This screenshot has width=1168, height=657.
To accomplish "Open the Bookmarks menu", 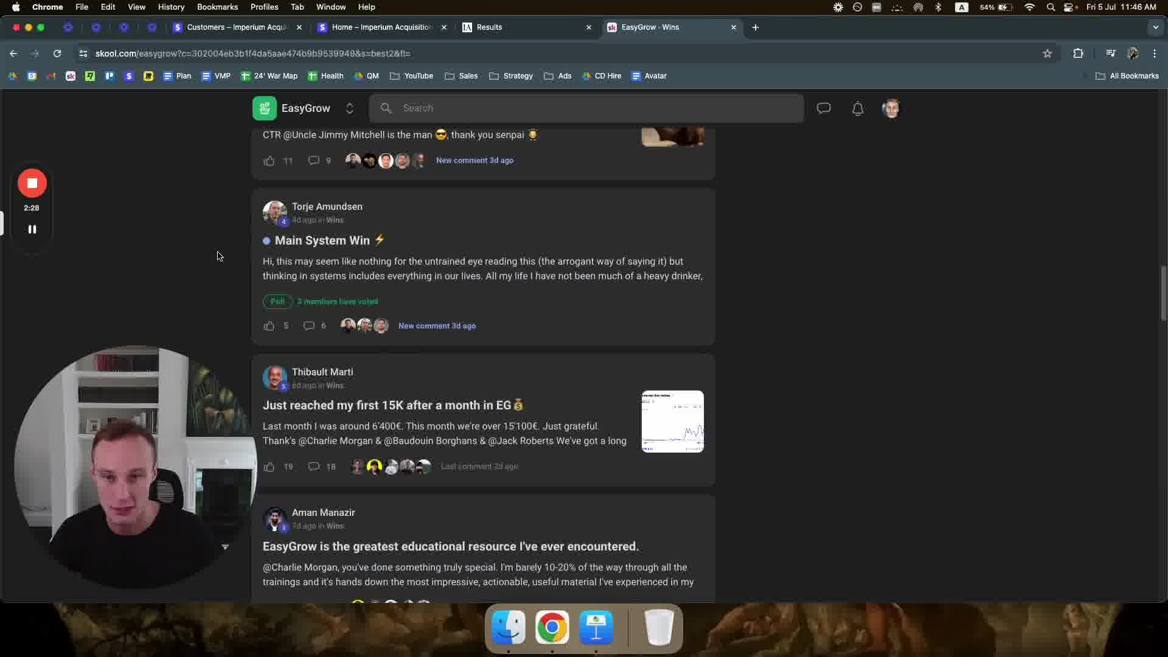I will (217, 7).
